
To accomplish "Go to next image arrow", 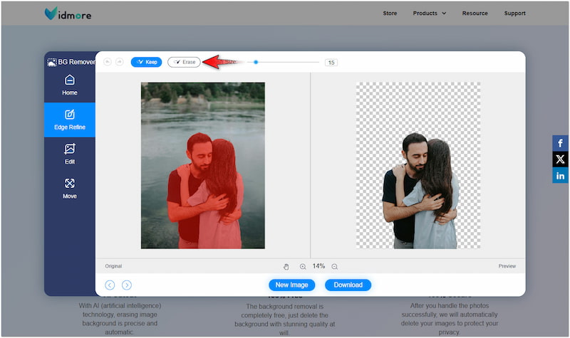I will [127, 285].
